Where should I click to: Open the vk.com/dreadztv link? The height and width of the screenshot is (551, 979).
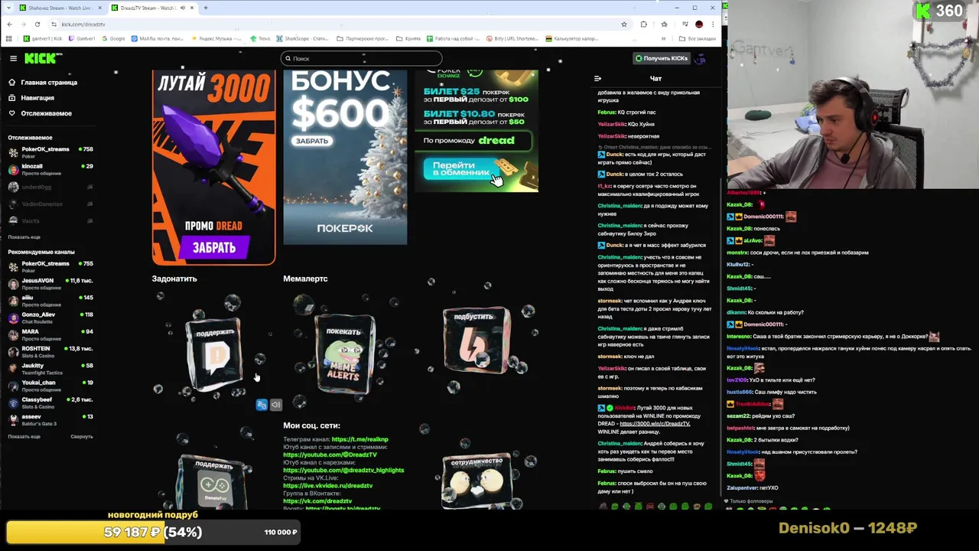coord(317,500)
